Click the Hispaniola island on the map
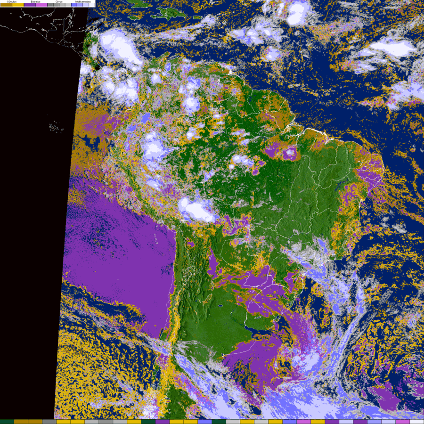Screen dimensions: 424x424 (x=169, y=13)
